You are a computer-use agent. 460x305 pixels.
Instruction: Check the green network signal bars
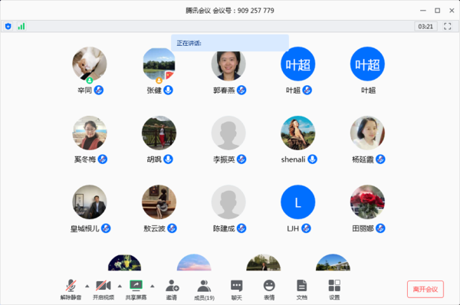pos(21,26)
